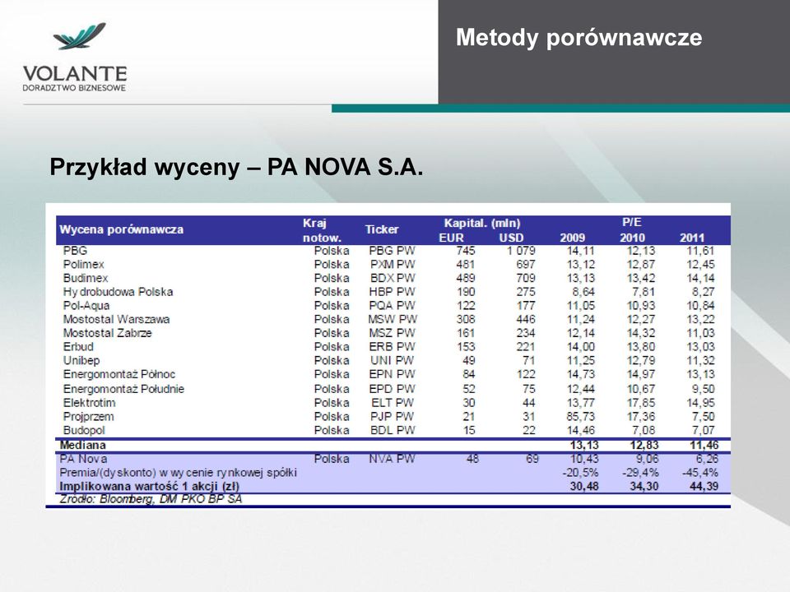Screen dimensions: 790x592
Task: Select the Budimex company name cell
Action: pos(86,278)
